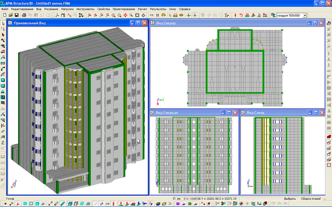Select the arrow pointer tool in left toolbar
The height and width of the screenshot is (207, 332).
point(3,23)
